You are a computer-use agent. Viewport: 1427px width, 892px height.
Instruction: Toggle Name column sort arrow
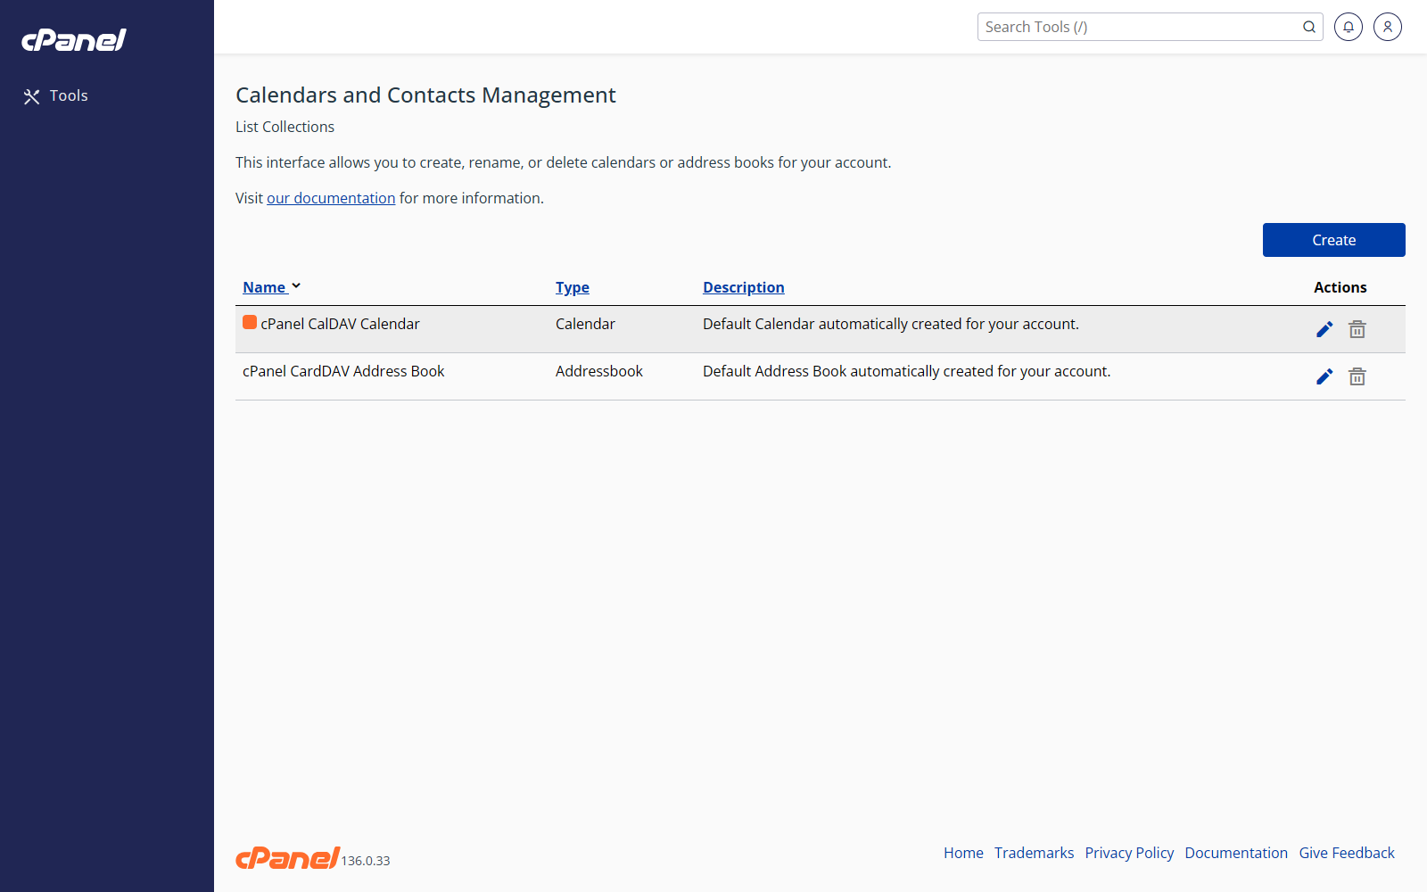pyautogui.click(x=296, y=286)
